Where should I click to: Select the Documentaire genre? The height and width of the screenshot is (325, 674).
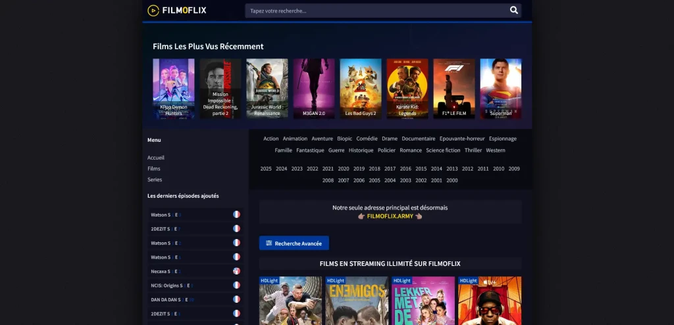(x=418, y=139)
